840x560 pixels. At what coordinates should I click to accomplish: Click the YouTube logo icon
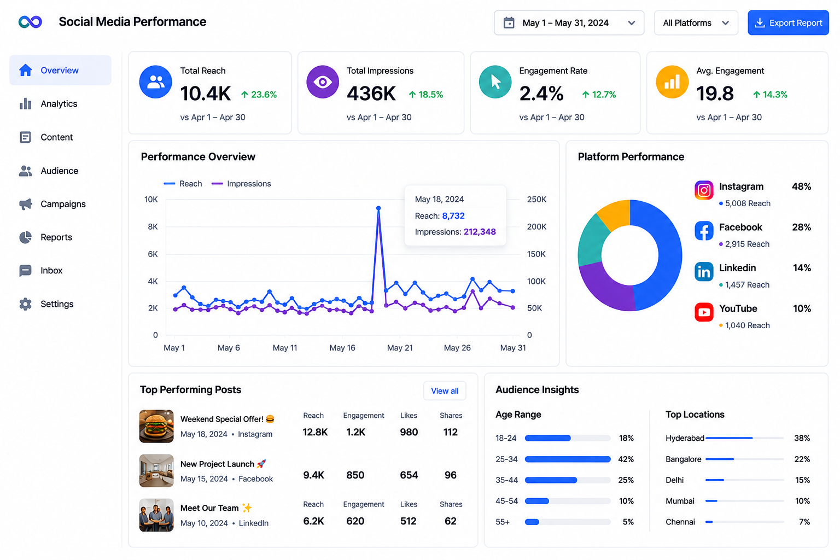tap(704, 312)
